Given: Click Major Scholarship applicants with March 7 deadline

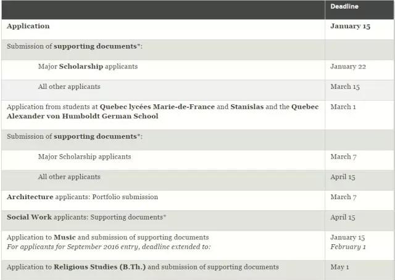Looking at the screenshot, I should pos(85,157).
